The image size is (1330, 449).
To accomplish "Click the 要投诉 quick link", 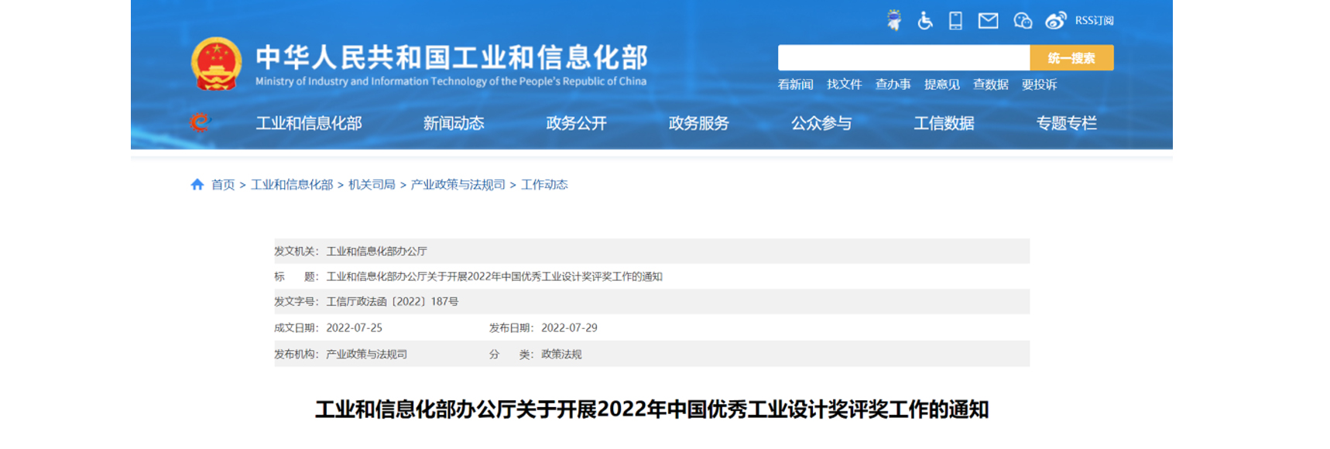I will [x=1039, y=84].
